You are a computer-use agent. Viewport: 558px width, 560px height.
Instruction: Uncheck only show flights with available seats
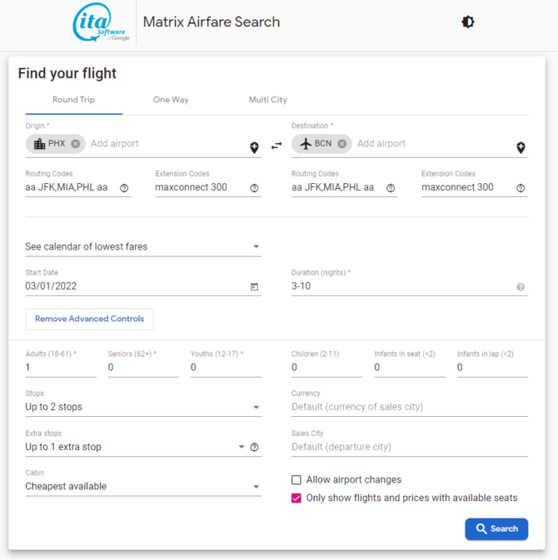click(296, 498)
